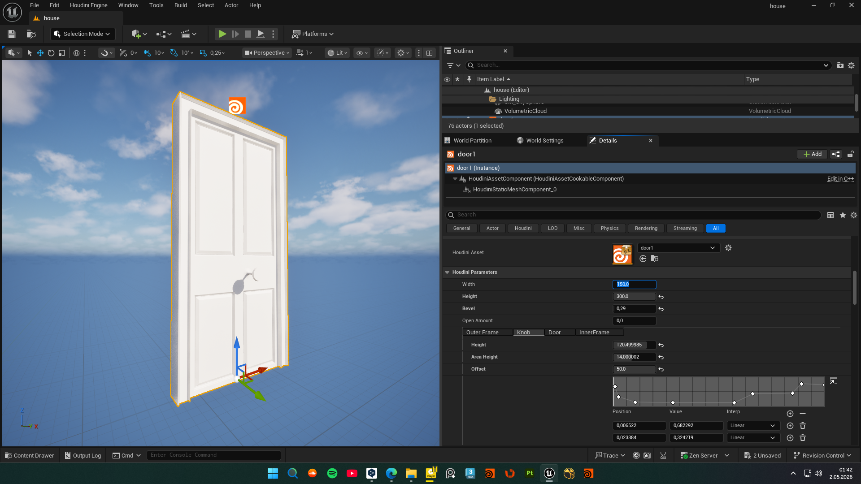Collapse the HoudiniAssetComponent tree row

click(x=455, y=179)
